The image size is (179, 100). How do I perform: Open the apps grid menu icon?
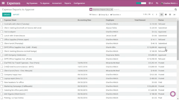tap(3, 3)
